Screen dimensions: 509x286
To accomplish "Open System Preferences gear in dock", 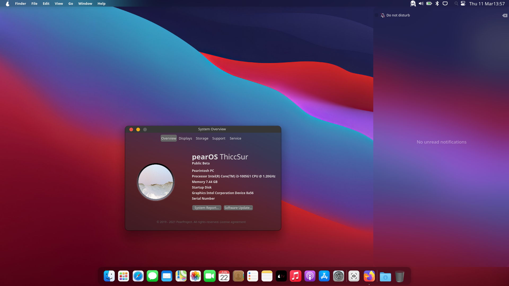I will click(x=339, y=276).
